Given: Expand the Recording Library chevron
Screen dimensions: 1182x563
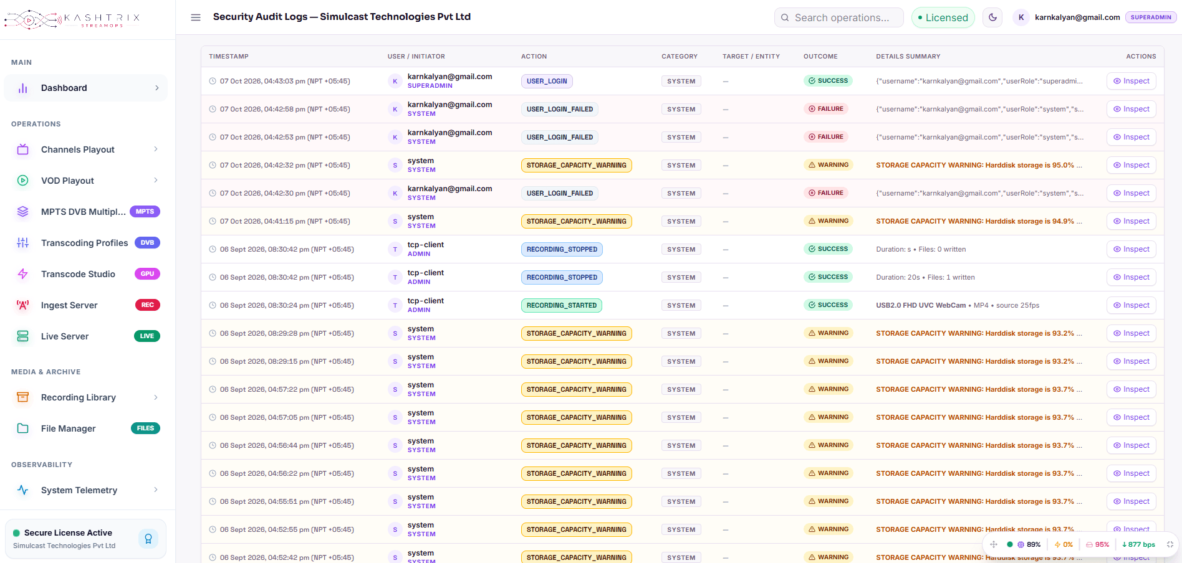Looking at the screenshot, I should [x=156, y=397].
